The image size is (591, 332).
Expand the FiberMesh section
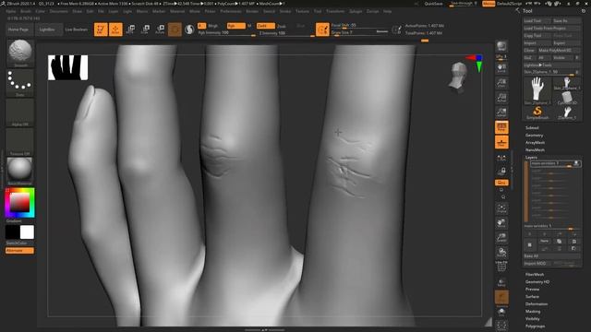coord(535,275)
